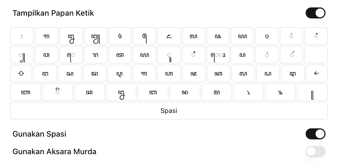Tap the single slash pada lingsa key
Image resolution: width=339 pixels, height=166 pixels.
point(248,92)
